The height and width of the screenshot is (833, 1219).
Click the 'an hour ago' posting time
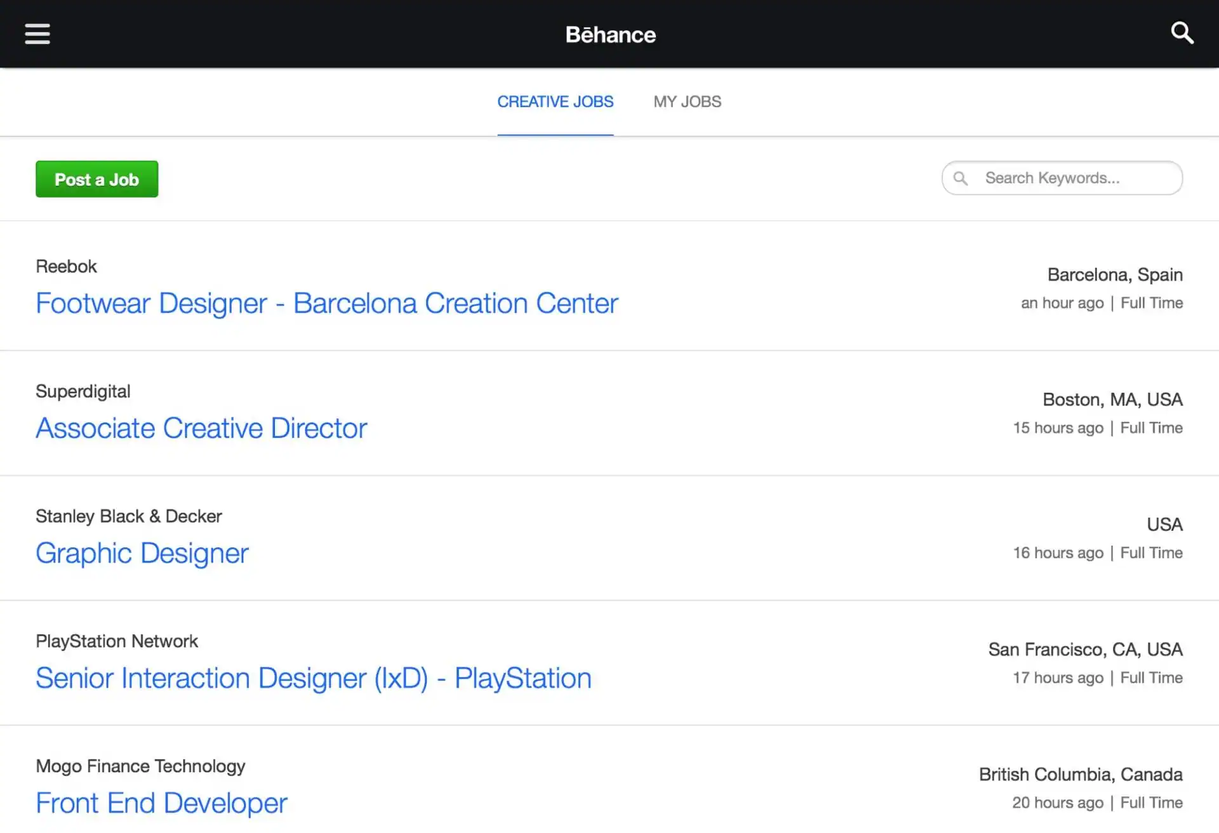point(1062,303)
